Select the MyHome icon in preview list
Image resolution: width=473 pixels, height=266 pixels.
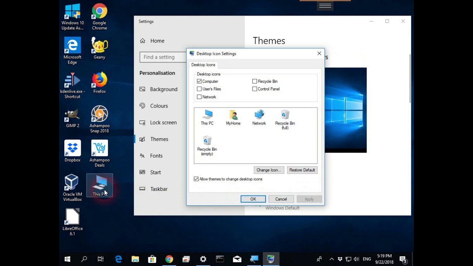[x=233, y=117]
